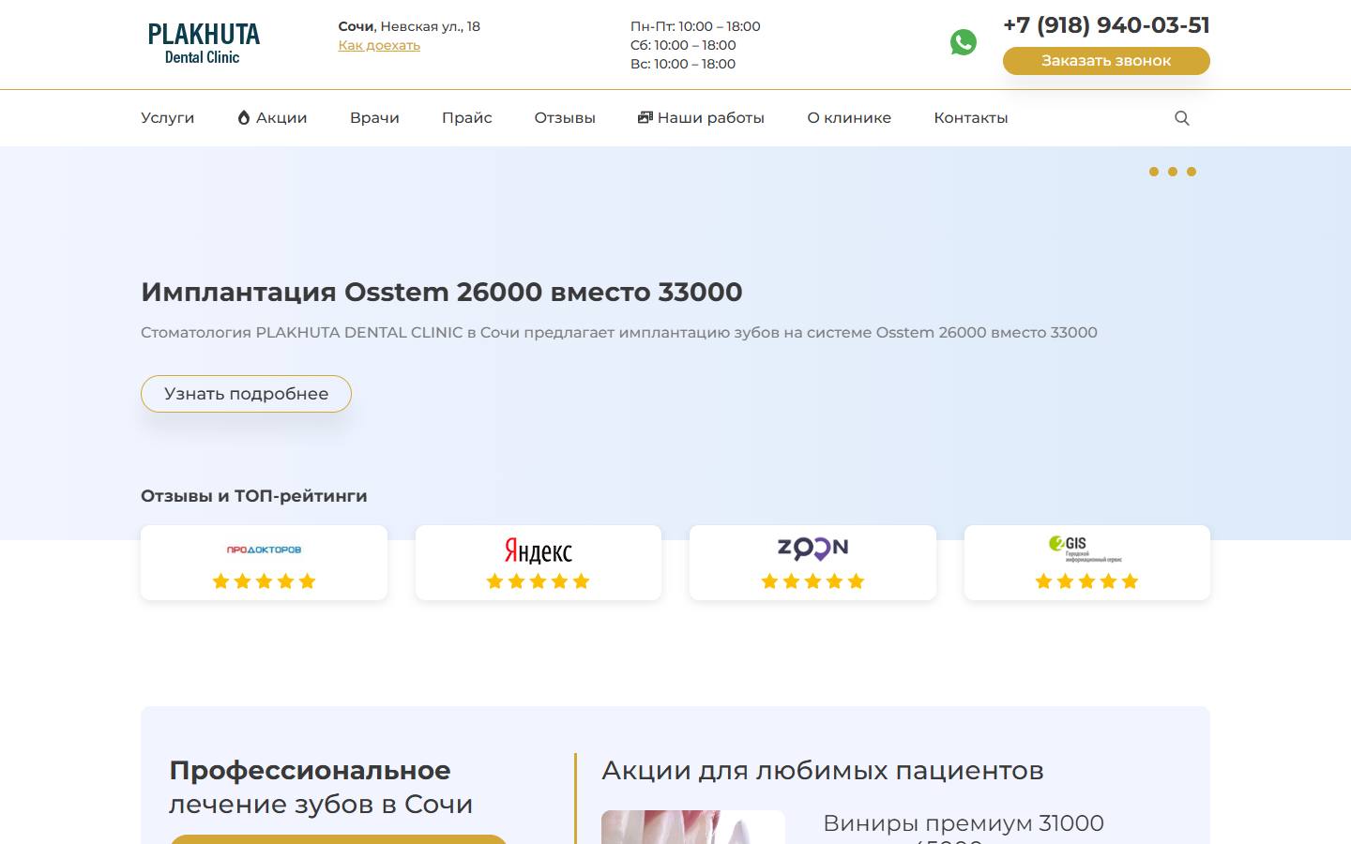Click Заказать звонок button
This screenshot has height=844, width=1351.
pos(1106,61)
